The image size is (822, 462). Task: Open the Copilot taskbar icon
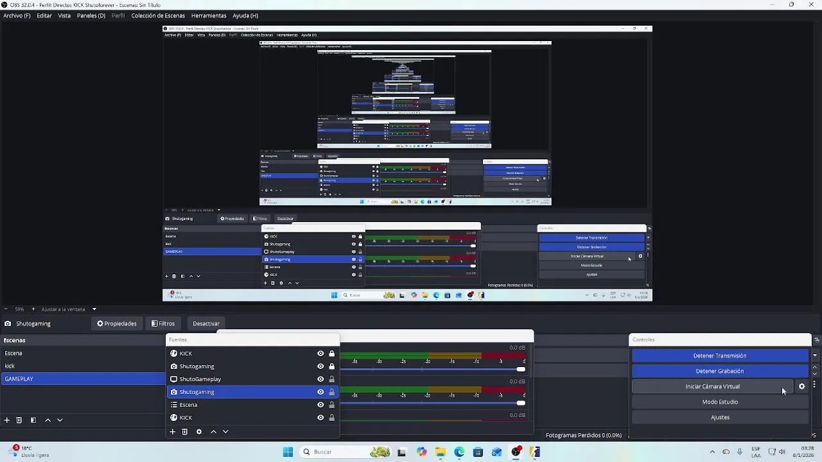point(421,452)
